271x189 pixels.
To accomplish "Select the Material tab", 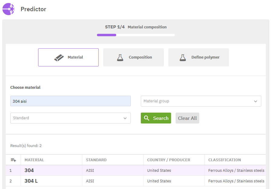I will [x=68, y=57].
